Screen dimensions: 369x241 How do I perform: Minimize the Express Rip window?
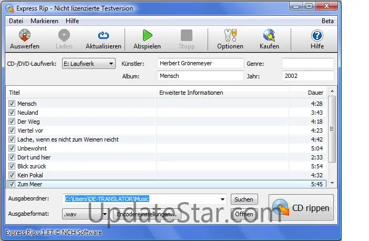296,6
